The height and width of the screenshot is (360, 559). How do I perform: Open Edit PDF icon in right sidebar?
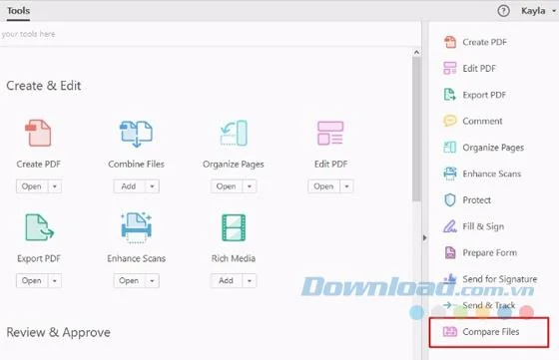tap(450, 68)
